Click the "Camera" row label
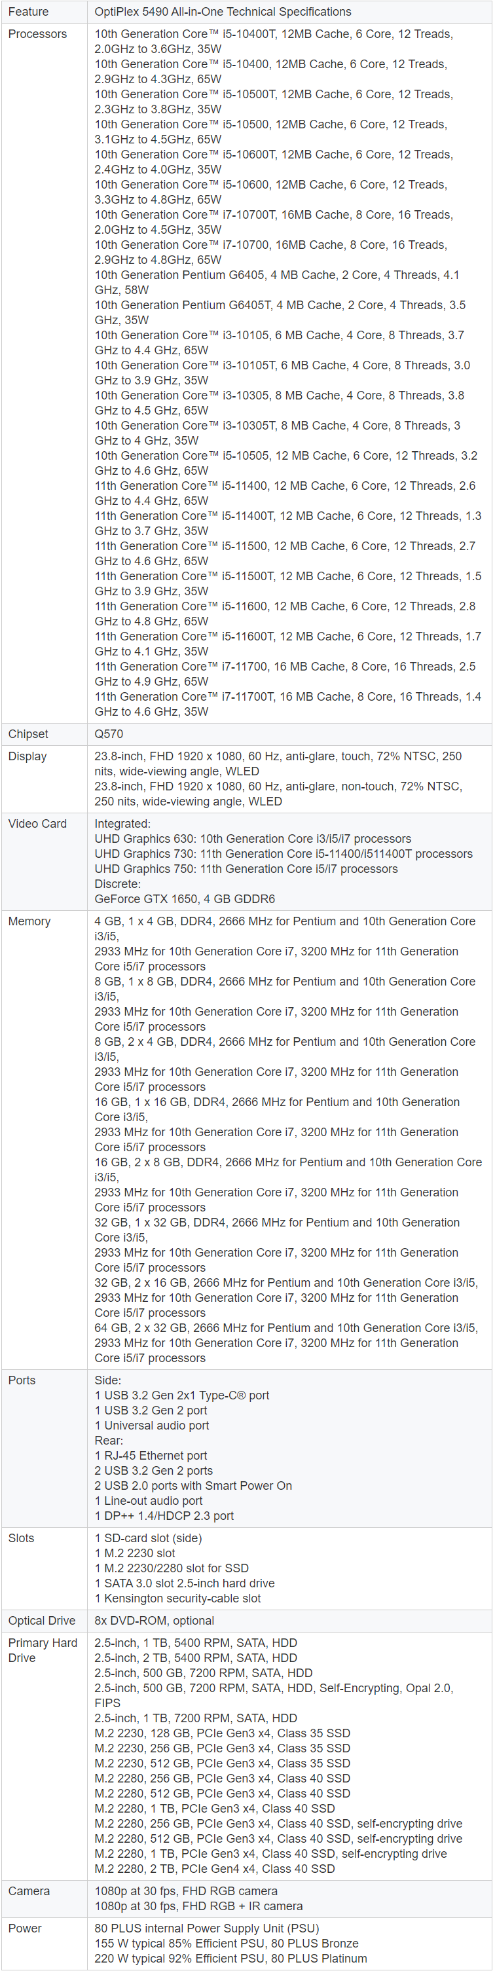 click(x=29, y=1891)
